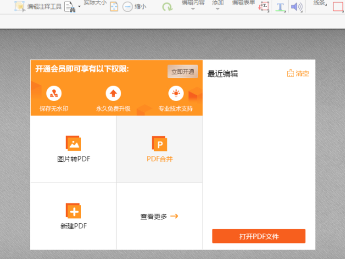345x259 pixels.
Task: Open dropdown arrow beside the search icon
Action: tap(79, 6)
